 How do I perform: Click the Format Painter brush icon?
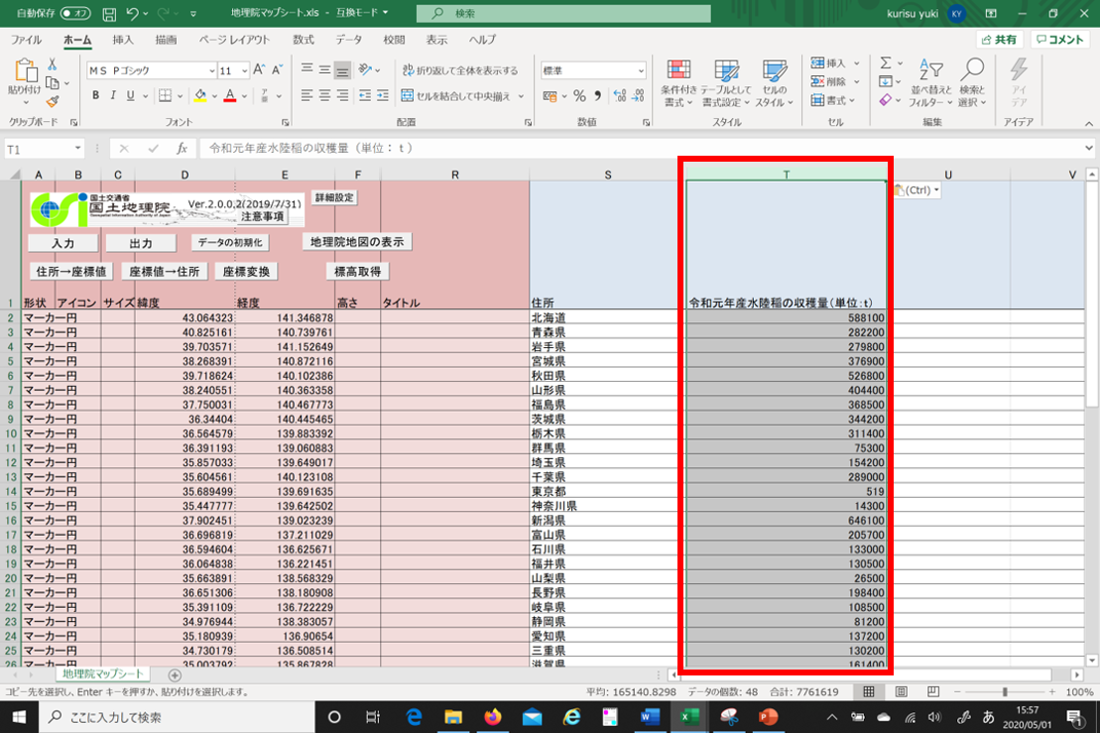point(52,102)
